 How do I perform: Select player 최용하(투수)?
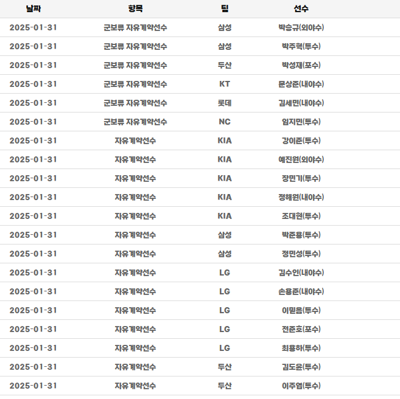301,348
